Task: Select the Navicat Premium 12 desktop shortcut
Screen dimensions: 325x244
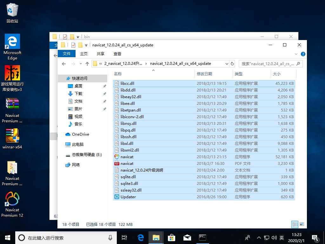Action: click(12, 204)
